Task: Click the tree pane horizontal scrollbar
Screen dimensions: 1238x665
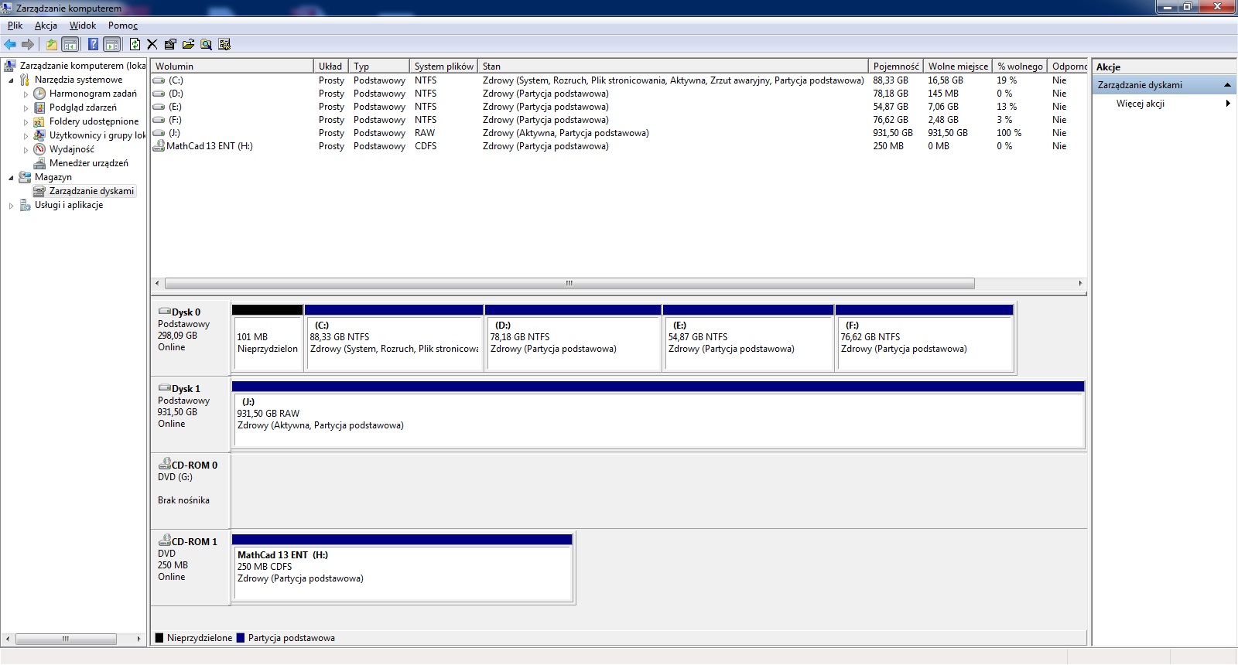Action: (66, 639)
